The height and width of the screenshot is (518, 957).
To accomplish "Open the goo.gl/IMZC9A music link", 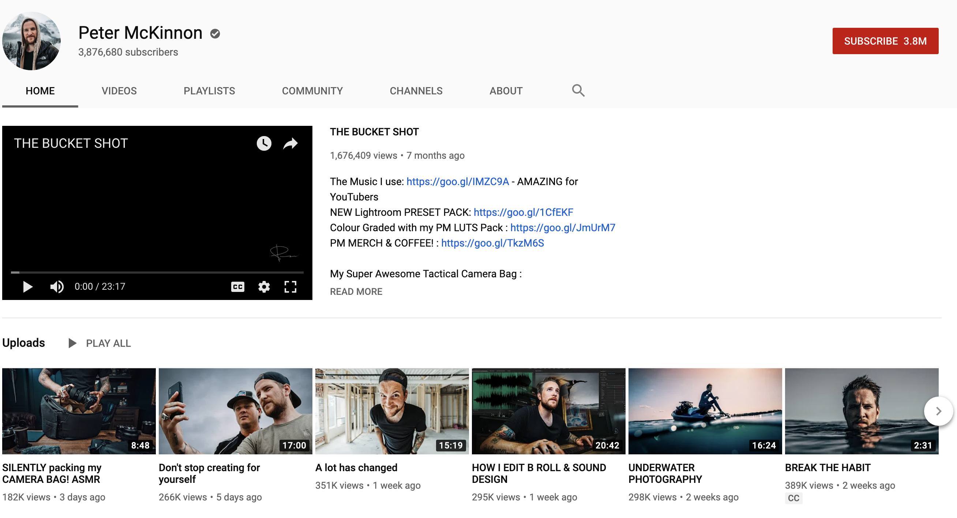I will point(458,182).
